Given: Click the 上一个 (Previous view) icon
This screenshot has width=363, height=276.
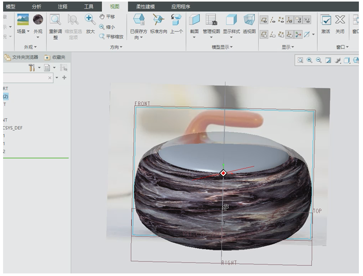Looking at the screenshot, I should click(177, 21).
